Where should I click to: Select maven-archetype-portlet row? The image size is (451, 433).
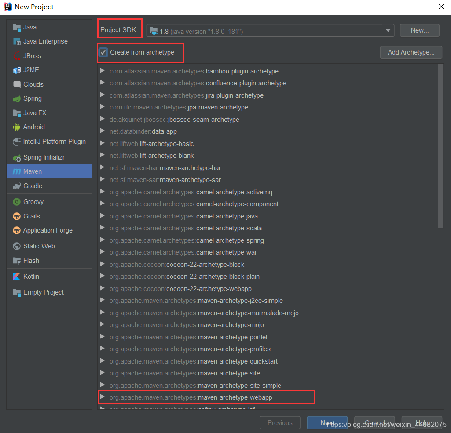(x=268, y=337)
